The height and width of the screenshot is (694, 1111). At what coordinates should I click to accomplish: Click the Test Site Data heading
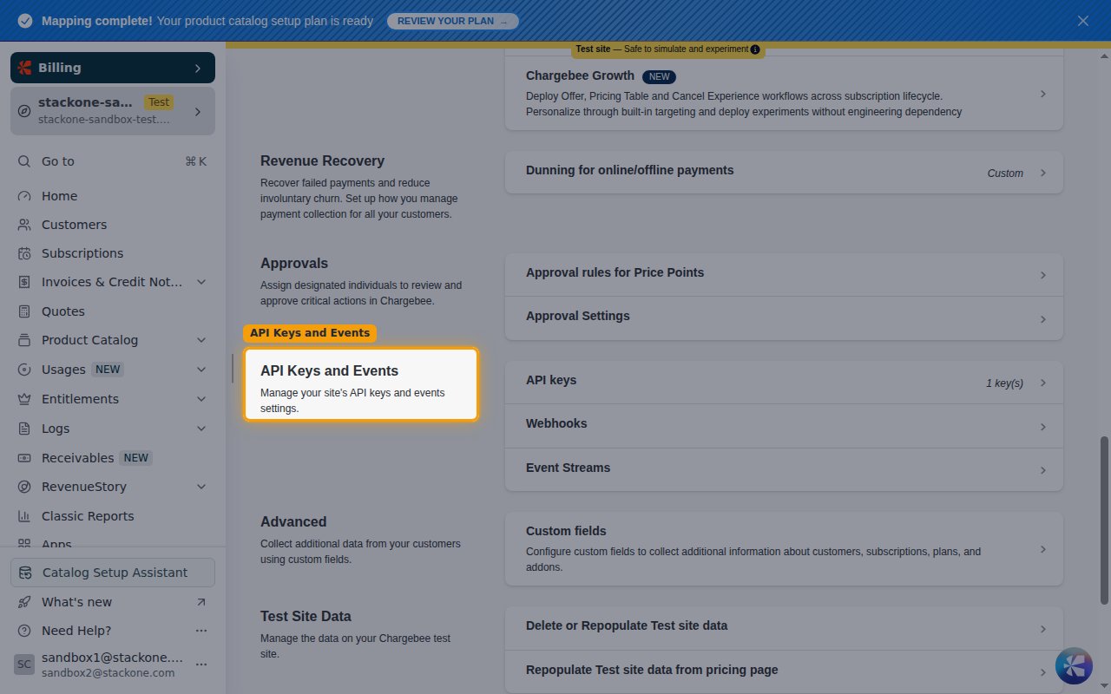(x=306, y=616)
